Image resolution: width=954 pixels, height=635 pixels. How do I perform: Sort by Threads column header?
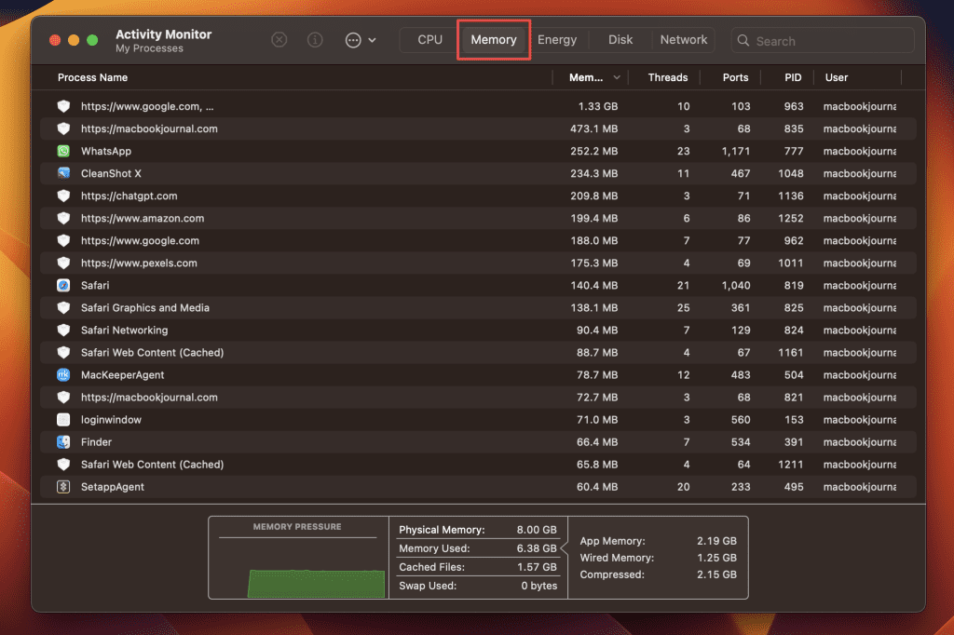tap(667, 77)
